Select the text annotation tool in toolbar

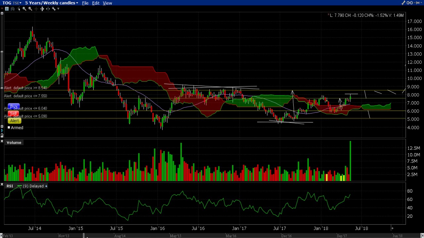7,9
